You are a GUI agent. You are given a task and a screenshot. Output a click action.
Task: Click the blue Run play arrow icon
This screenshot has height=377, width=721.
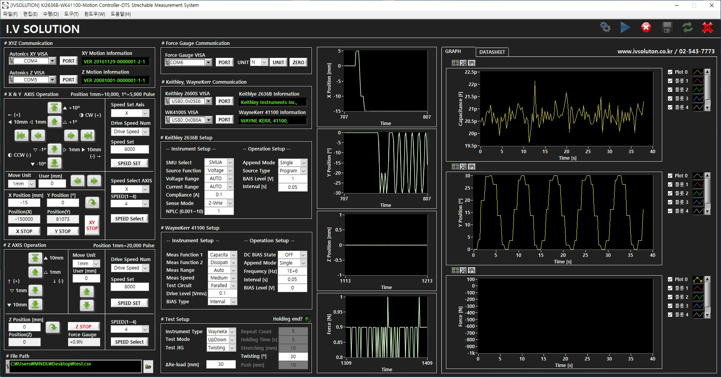pyautogui.click(x=625, y=27)
